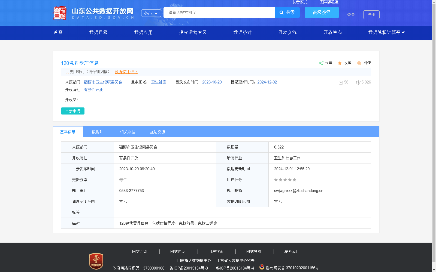
Task: Click 鲁ICP备20015134号-3 record link
Action: 189,268
